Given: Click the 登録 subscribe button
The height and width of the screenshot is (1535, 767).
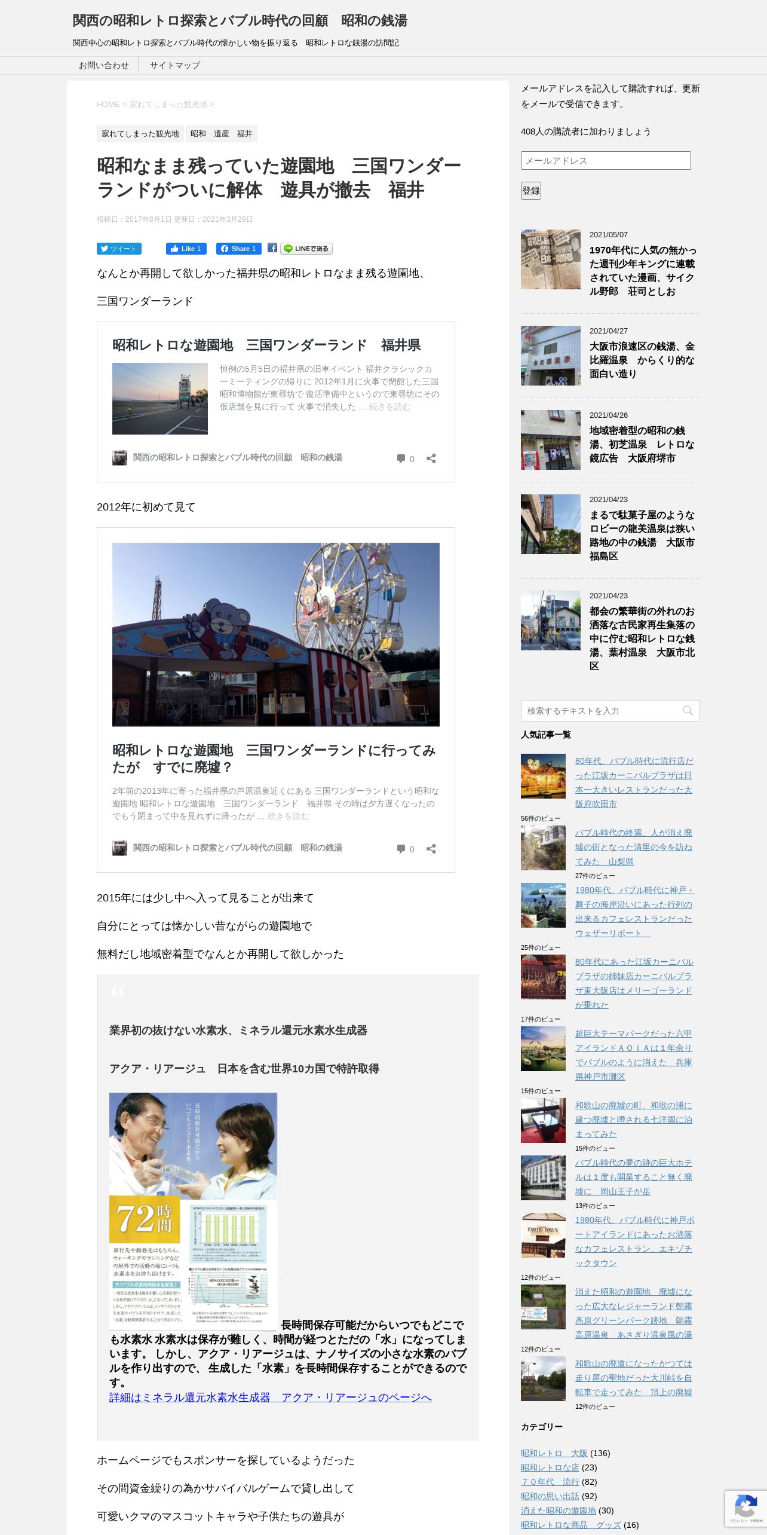Looking at the screenshot, I should (531, 191).
